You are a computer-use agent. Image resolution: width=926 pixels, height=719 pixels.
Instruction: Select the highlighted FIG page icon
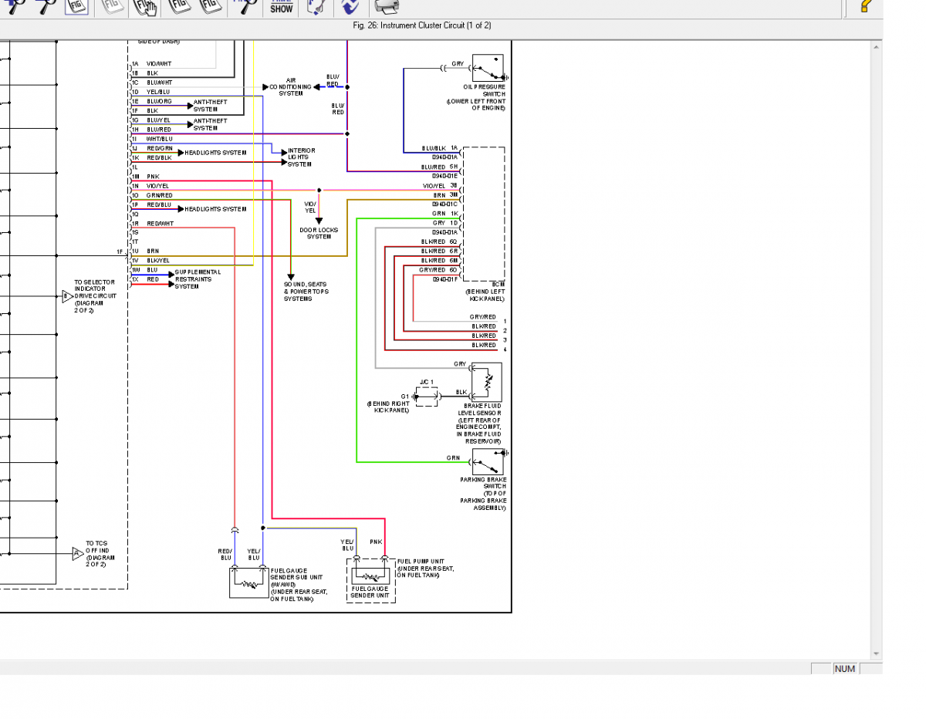tap(76, 6)
